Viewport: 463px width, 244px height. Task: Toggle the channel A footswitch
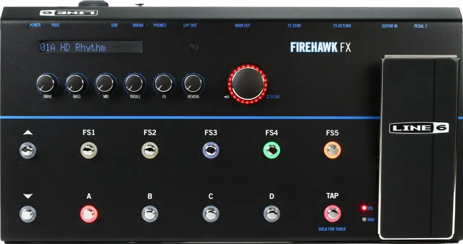89,215
